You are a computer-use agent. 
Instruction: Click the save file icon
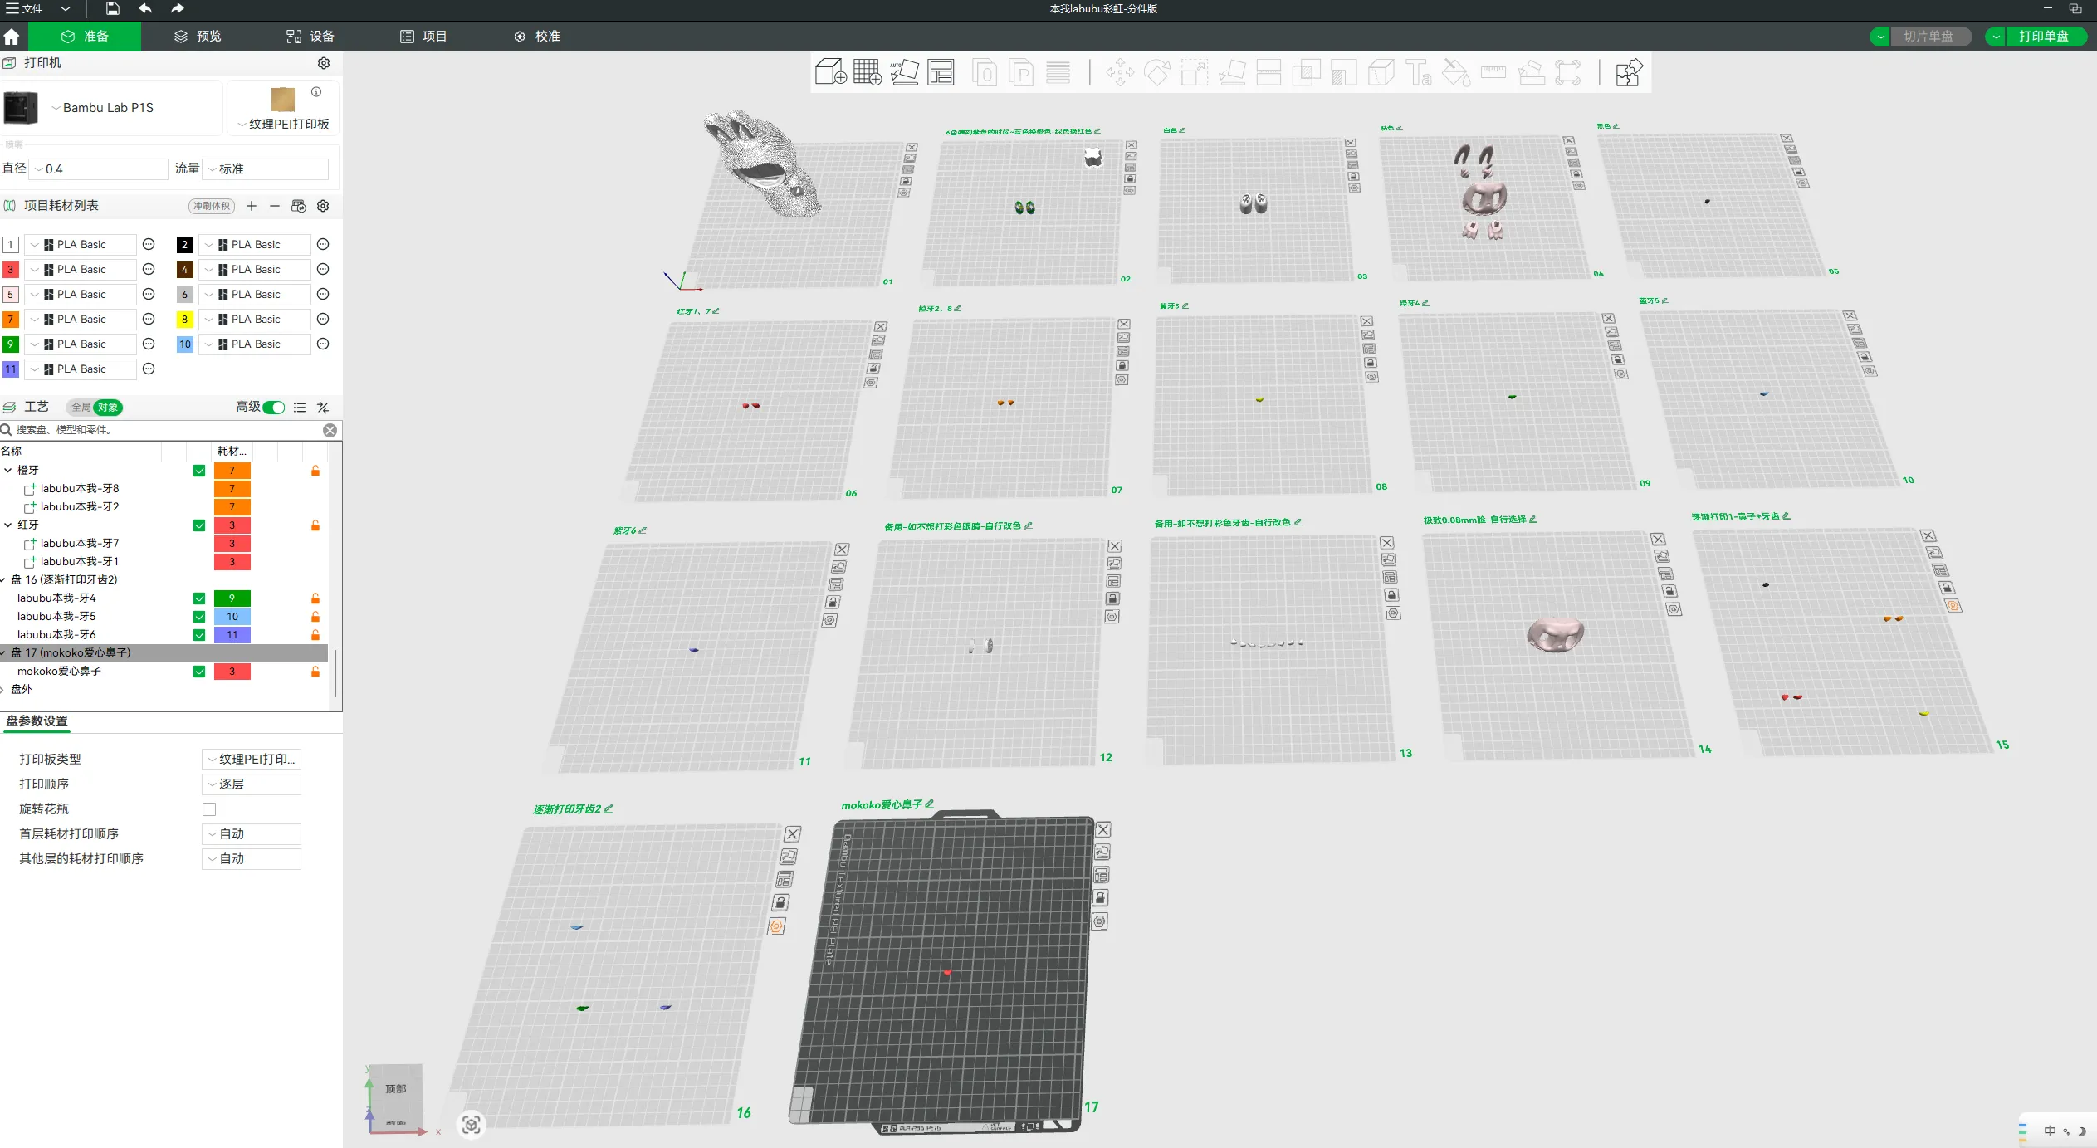[x=113, y=9]
